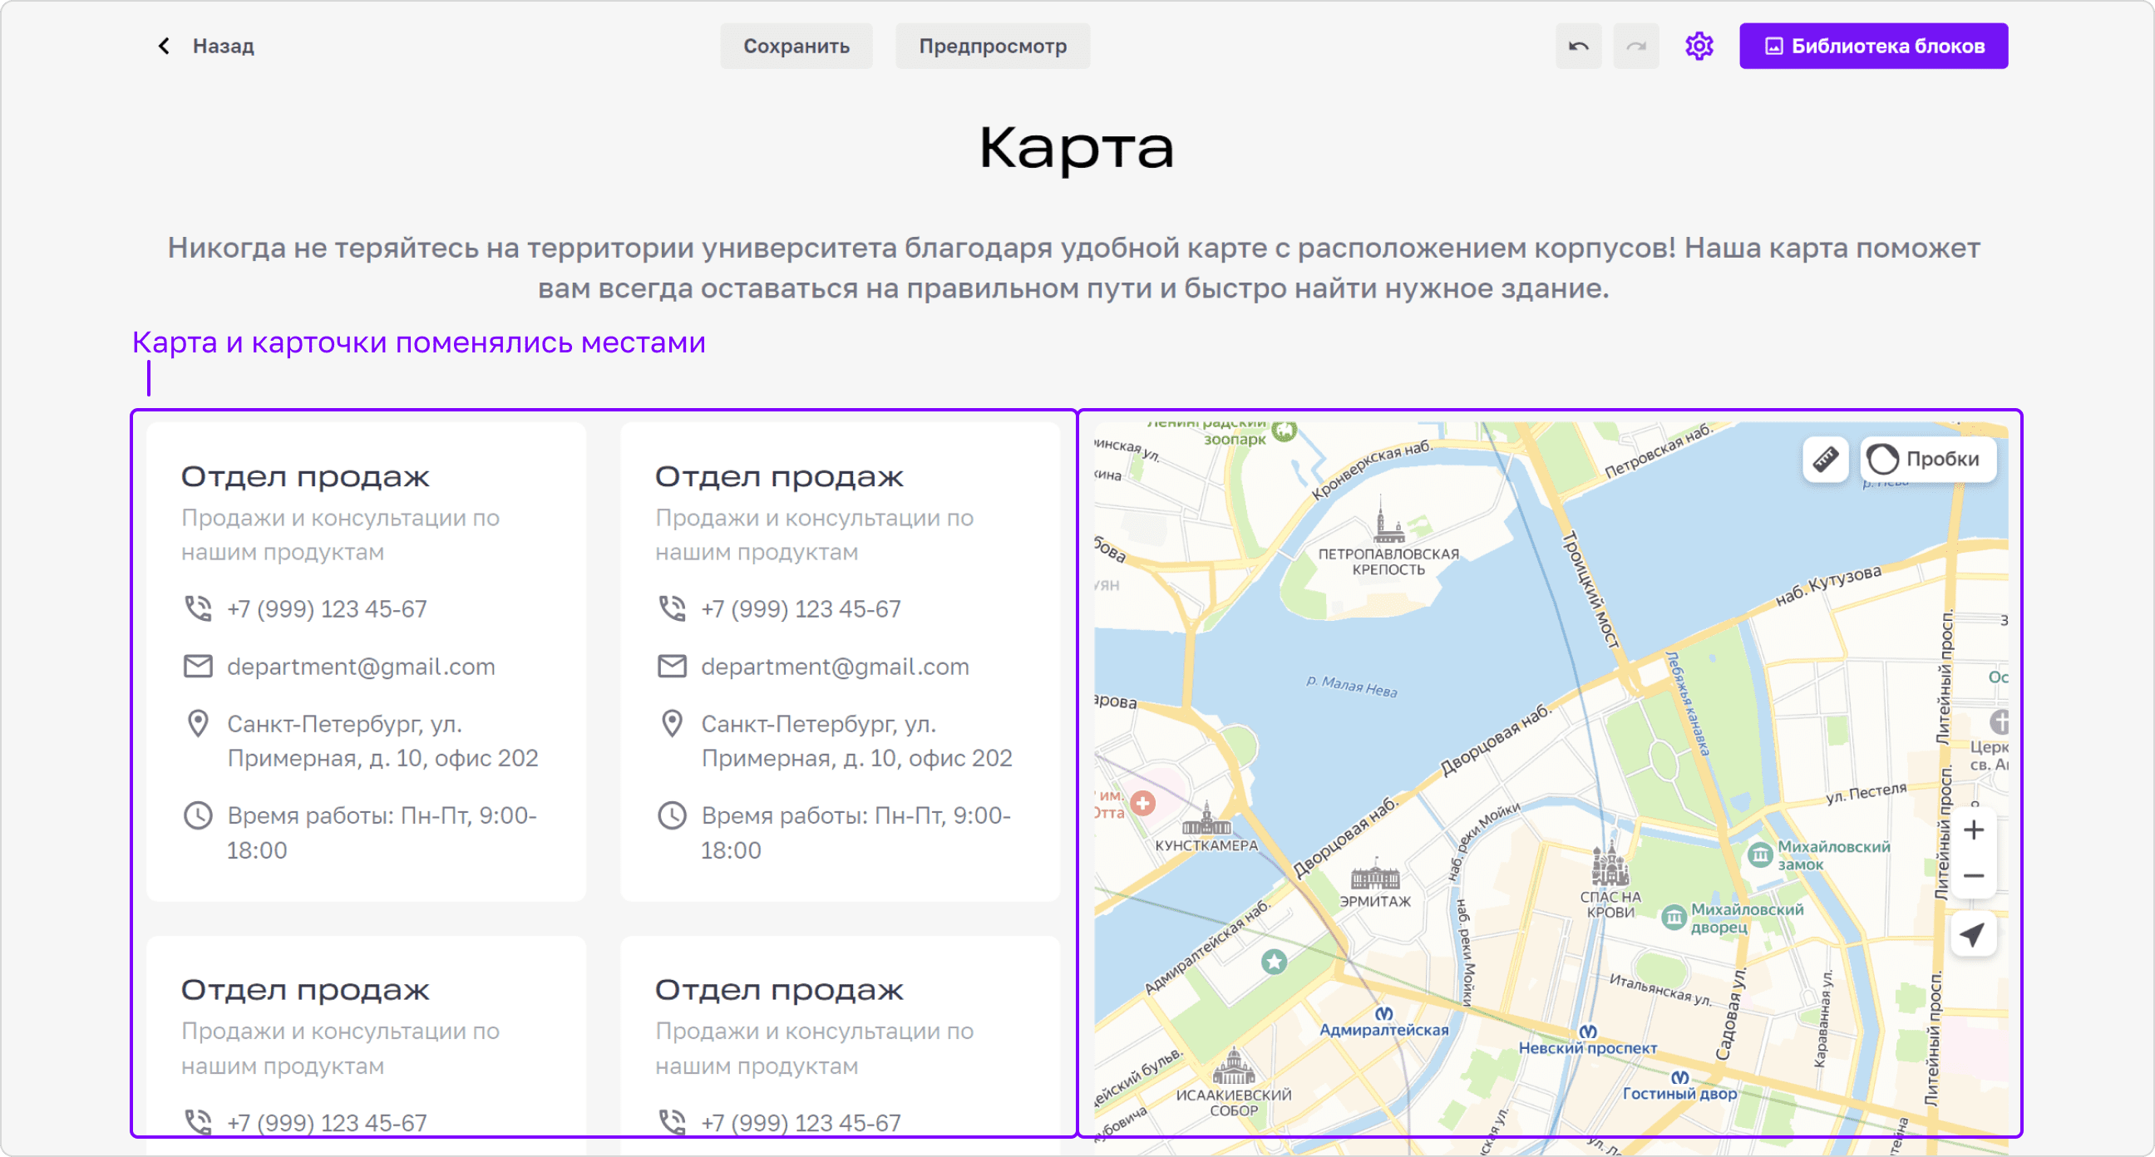
Task: Select Отдел продаж title in top-right card
Action: point(779,476)
